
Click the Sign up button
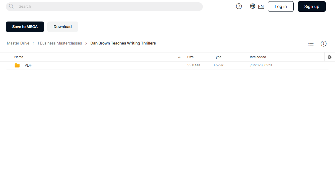tap(312, 6)
